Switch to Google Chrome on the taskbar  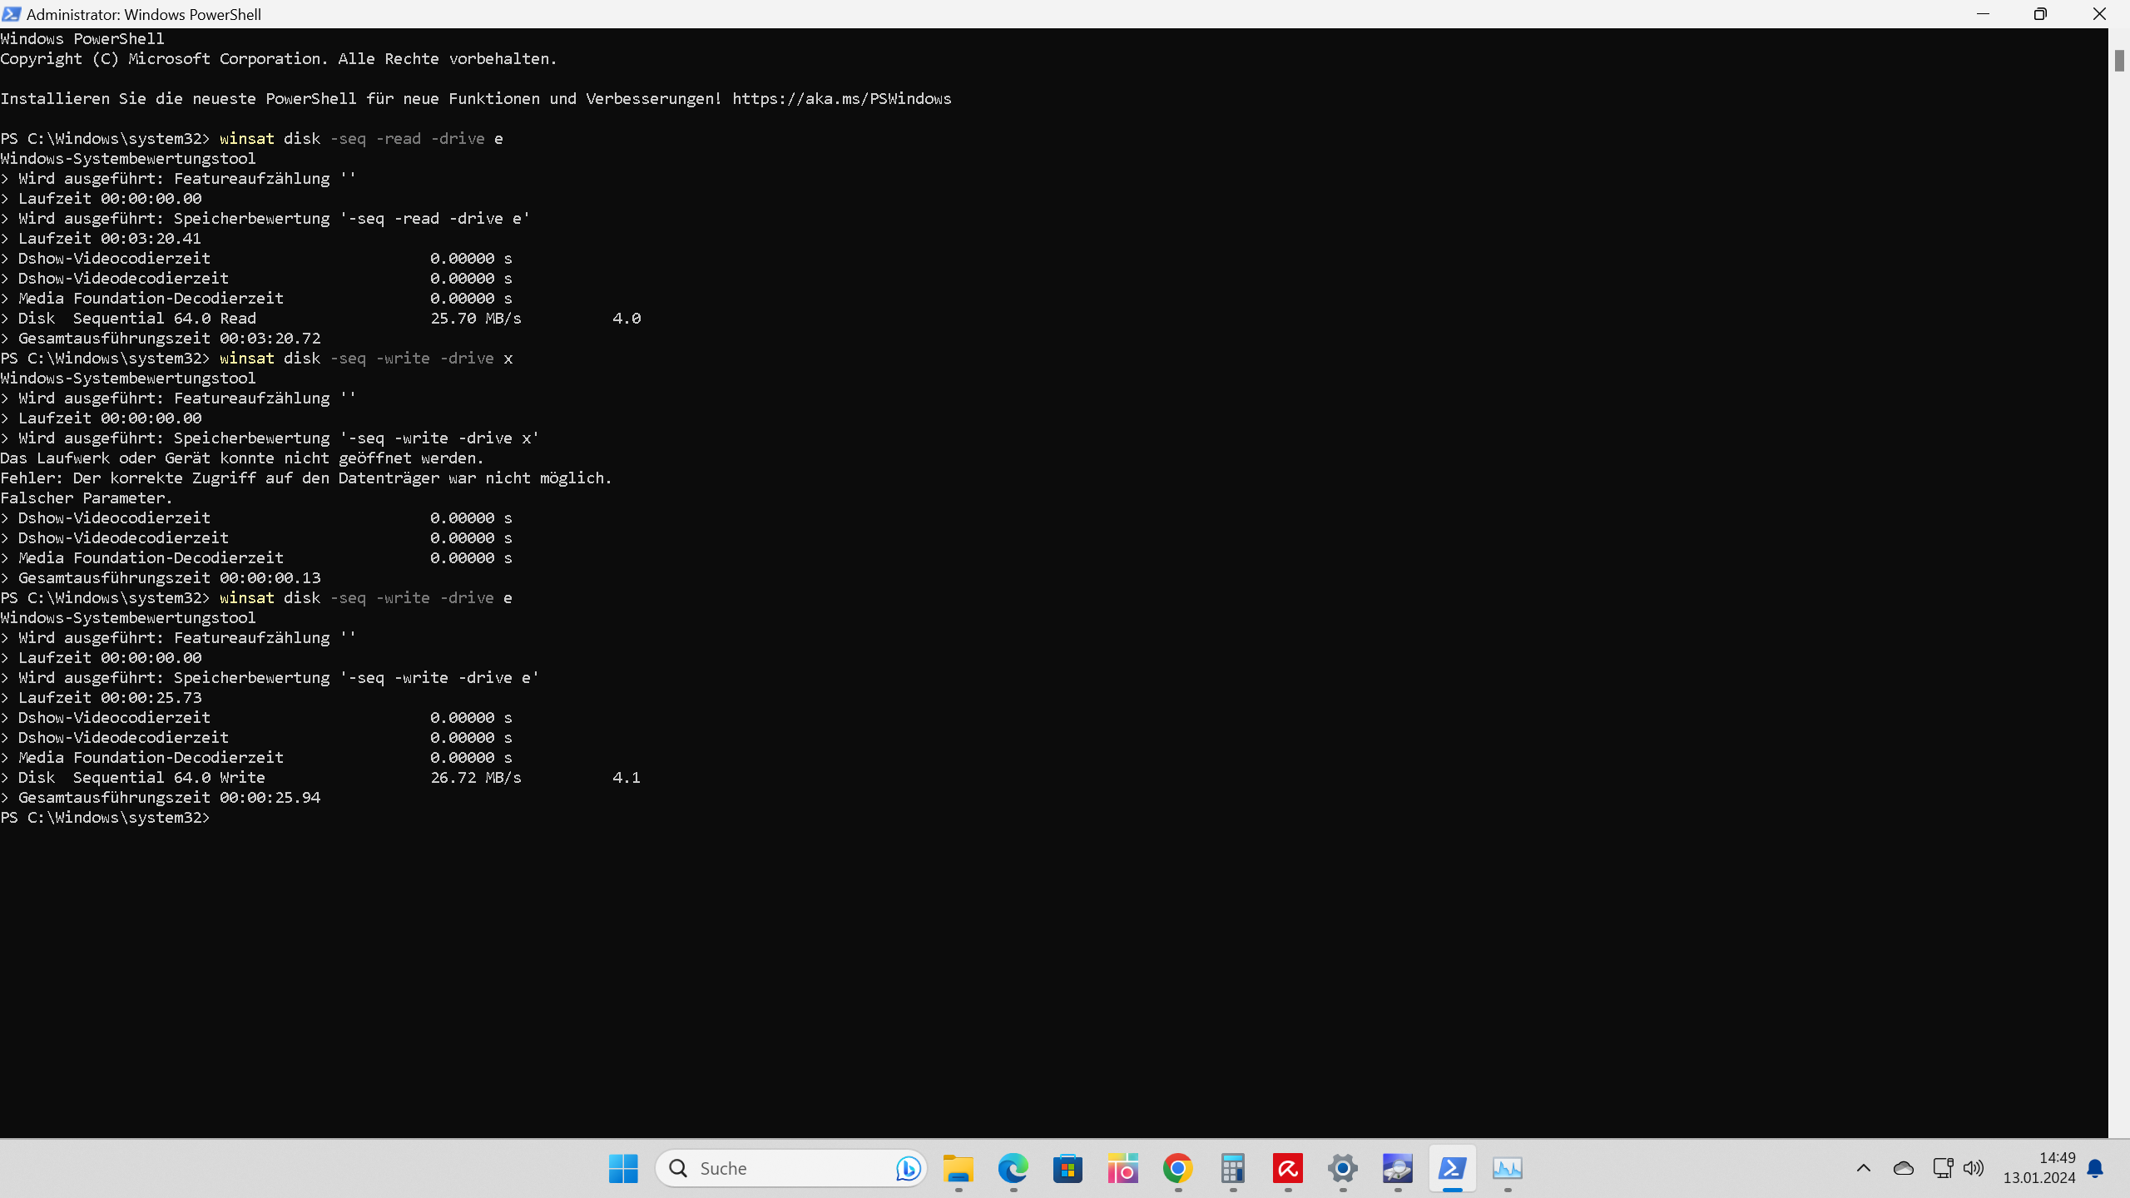point(1177,1168)
